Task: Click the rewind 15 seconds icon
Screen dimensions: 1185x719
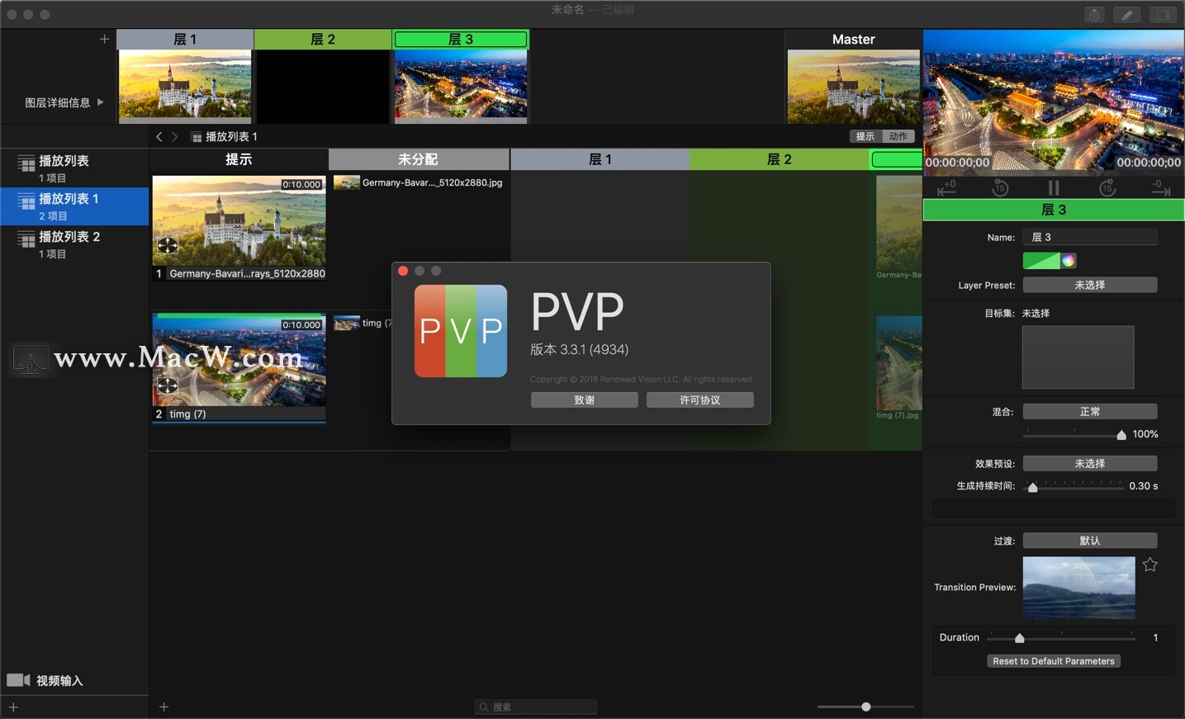Action: pyautogui.click(x=999, y=187)
